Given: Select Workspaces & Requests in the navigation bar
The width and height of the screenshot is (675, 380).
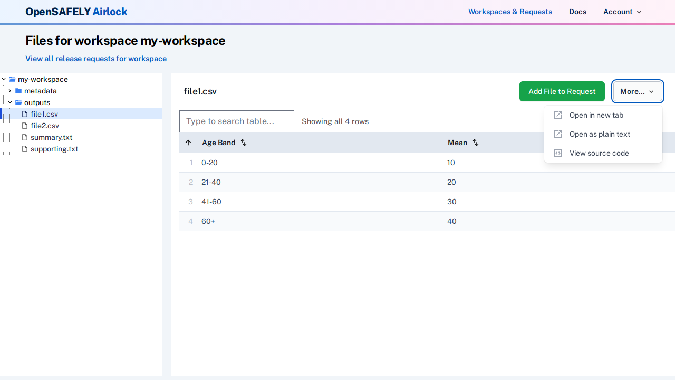Looking at the screenshot, I should tap(510, 12).
